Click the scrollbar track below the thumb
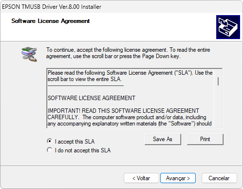This screenshot has width=243, height=189. [218, 106]
